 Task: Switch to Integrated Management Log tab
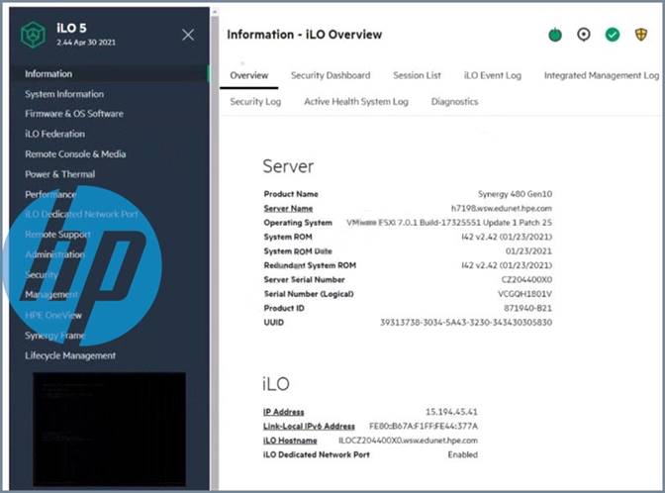pos(602,75)
